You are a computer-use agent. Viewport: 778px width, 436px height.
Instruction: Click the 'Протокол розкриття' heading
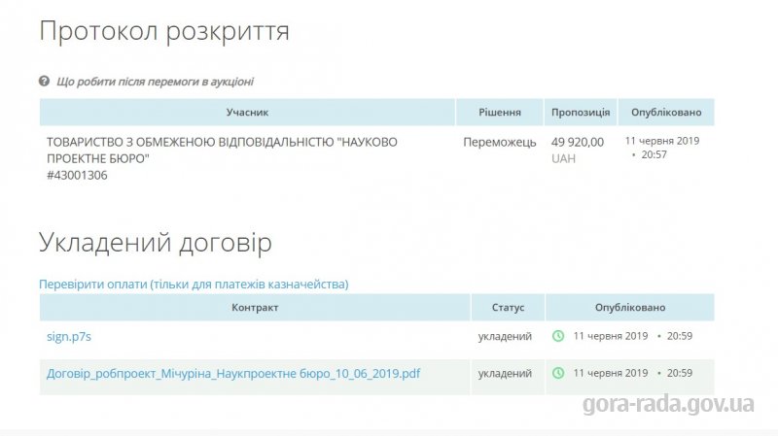click(x=164, y=31)
